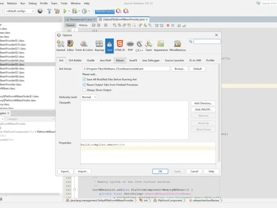This screenshot has height=208, width=277.
Task: Select BeanProvider$5.class in the file tree
Action: coord(28,64)
